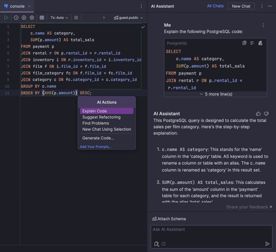Give the AI response a thumbs up
Screen dimensions: 276x252
click(258, 114)
